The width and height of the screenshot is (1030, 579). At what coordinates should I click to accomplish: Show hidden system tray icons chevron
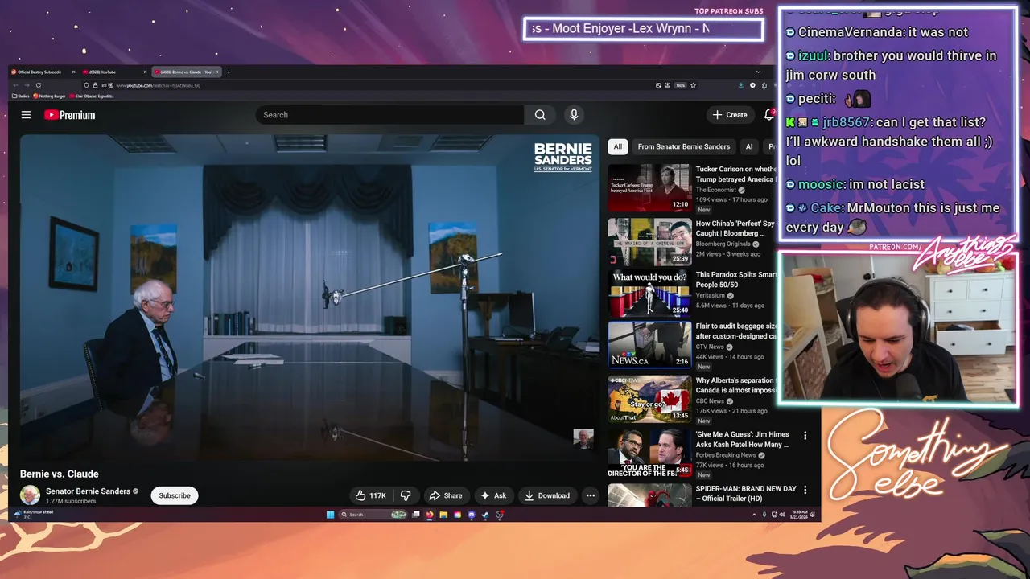(x=753, y=515)
